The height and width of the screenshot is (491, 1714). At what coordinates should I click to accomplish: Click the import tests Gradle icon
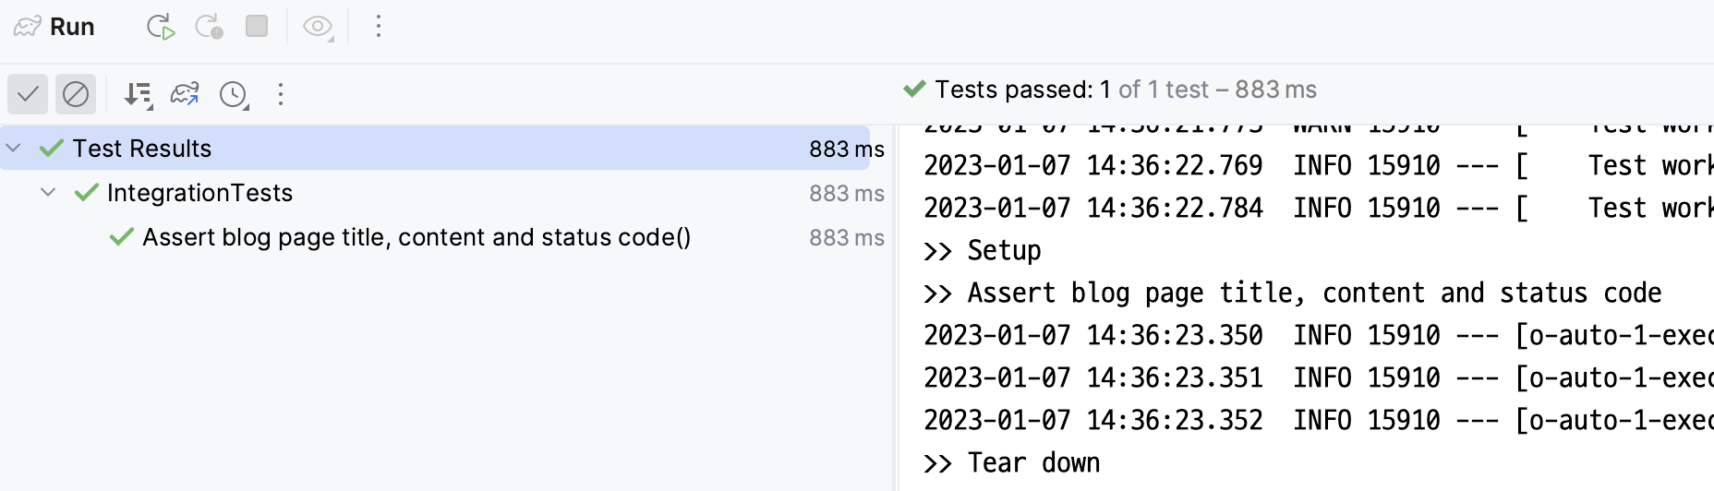(185, 94)
